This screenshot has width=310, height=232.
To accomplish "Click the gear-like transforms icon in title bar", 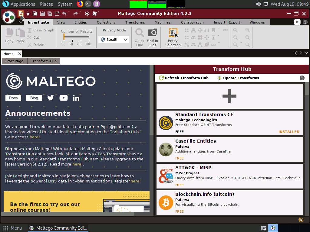I will coord(87,14).
